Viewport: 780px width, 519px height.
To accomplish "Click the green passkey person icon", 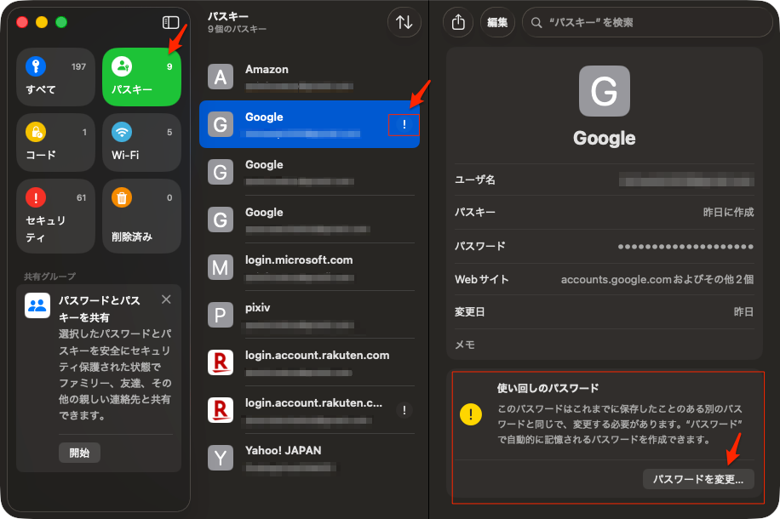I will point(122,66).
